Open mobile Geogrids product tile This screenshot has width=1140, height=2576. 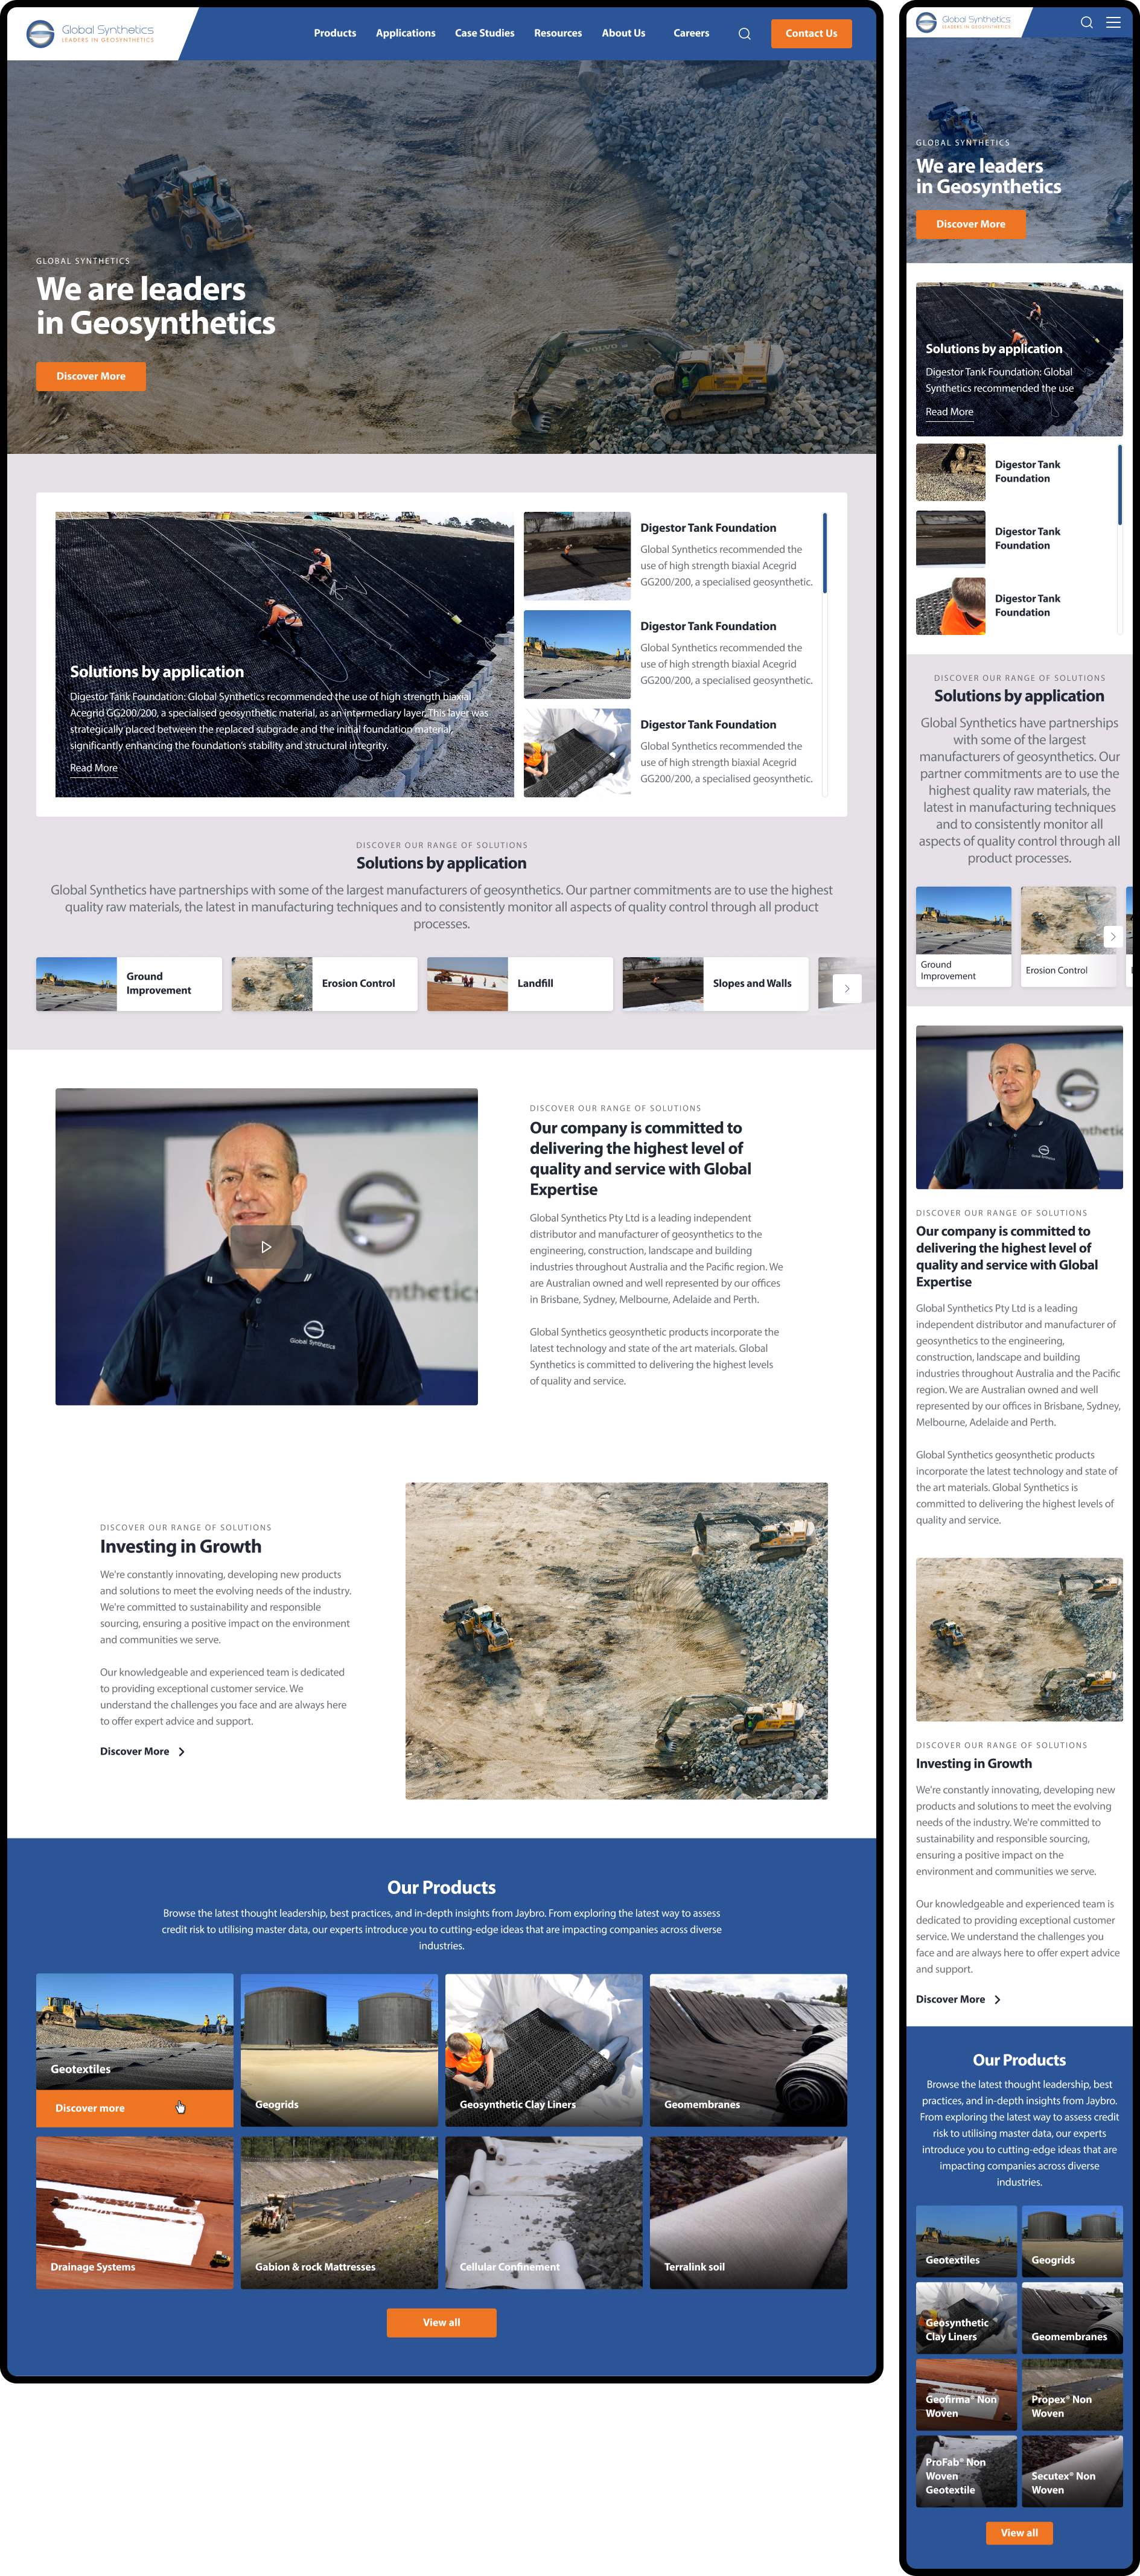(x=1072, y=2241)
